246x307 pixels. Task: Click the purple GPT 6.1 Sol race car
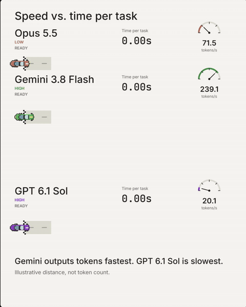(x=19, y=228)
